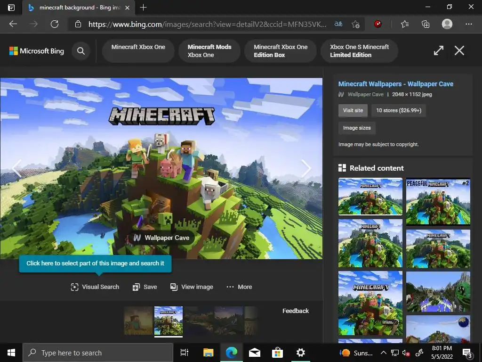The width and height of the screenshot is (482, 362).
Task: Close the minecraft background tab
Action: (127, 8)
